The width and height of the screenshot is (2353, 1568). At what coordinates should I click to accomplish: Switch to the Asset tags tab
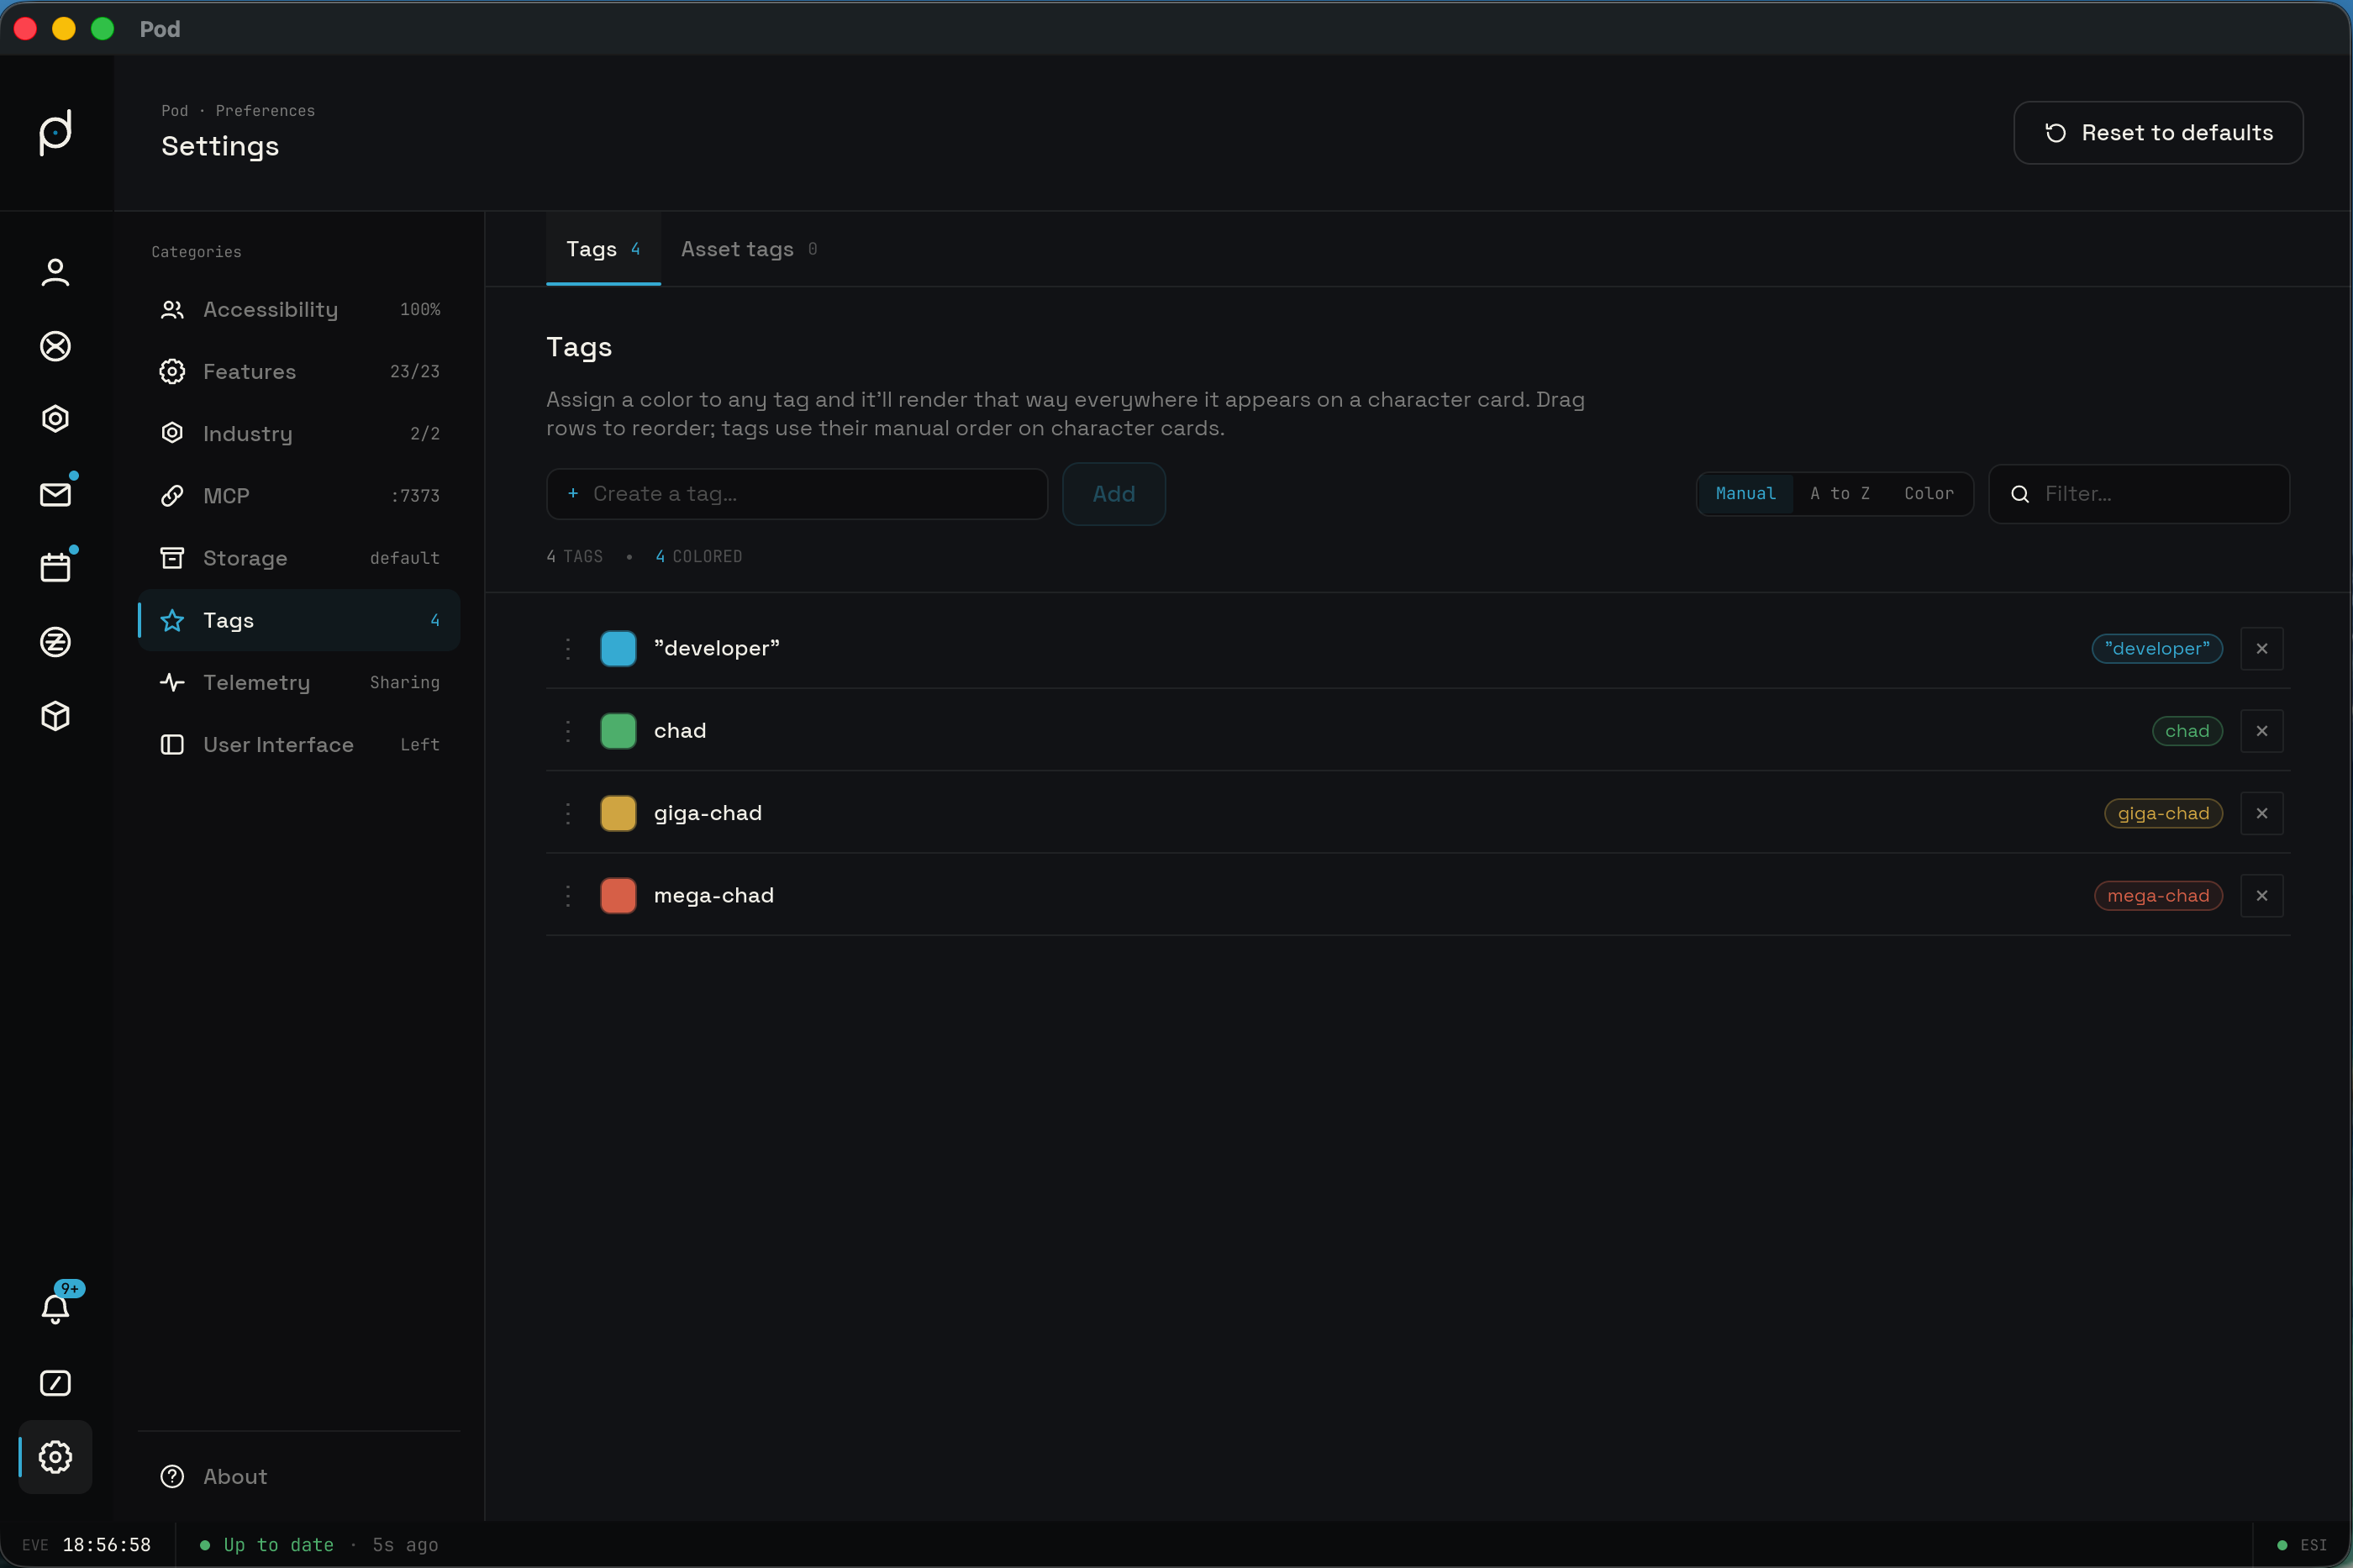(749, 249)
